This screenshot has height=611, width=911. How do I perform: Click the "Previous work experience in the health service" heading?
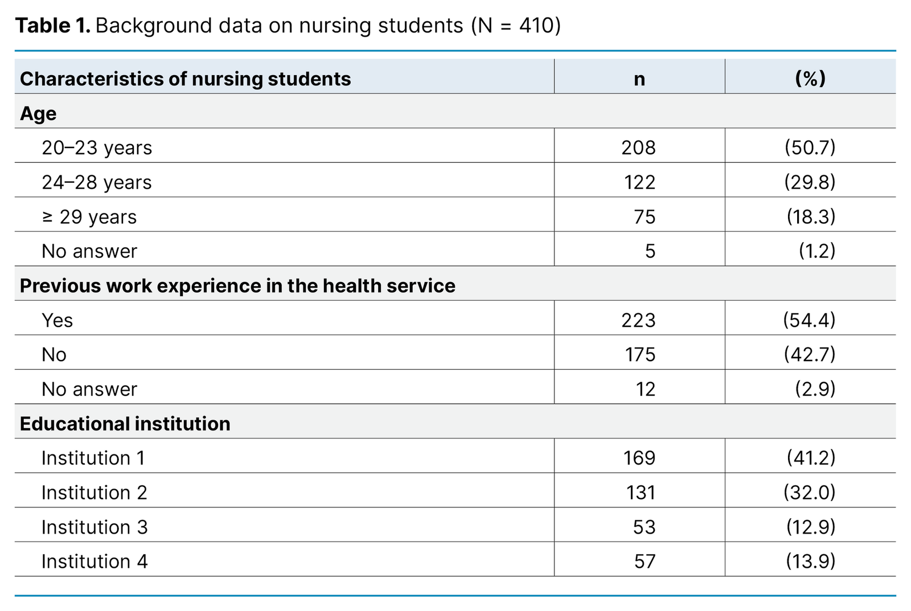pyautogui.click(x=237, y=286)
